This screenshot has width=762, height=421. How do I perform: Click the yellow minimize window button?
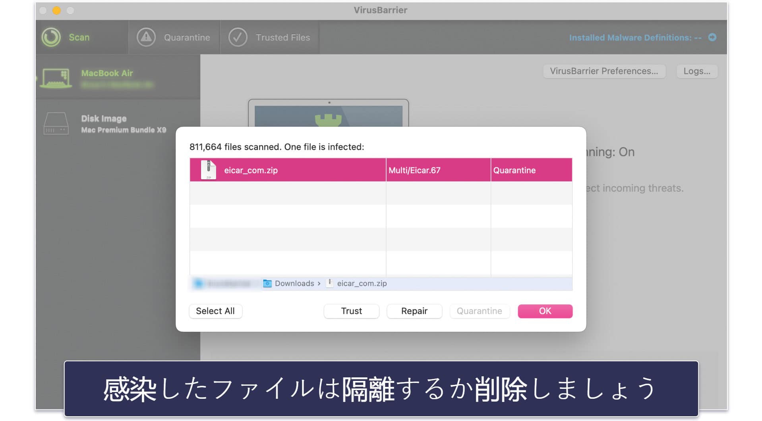tap(57, 11)
